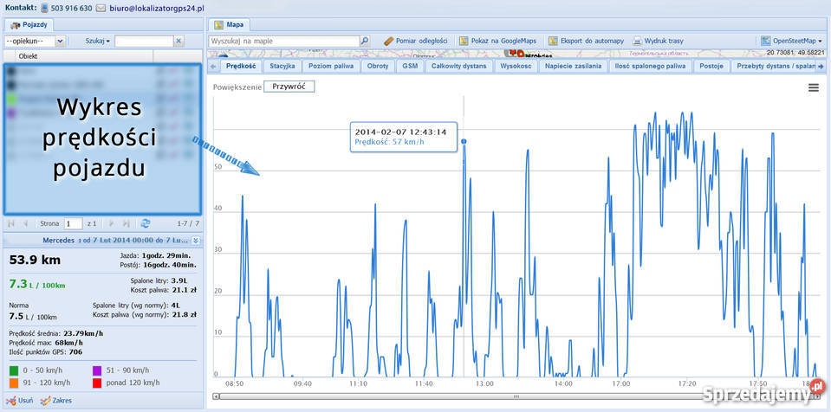The width and height of the screenshot is (831, 412).
Task: Click scrollbar left arrow under chart
Action: click(216, 396)
